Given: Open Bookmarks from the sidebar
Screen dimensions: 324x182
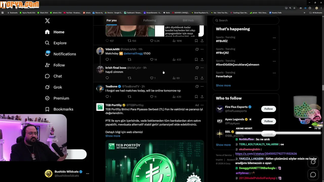Looking at the screenshot, I should [x=59, y=109].
